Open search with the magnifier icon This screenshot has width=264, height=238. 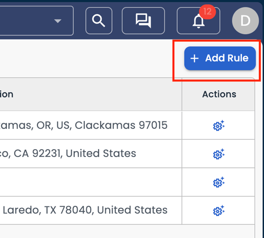(x=99, y=20)
